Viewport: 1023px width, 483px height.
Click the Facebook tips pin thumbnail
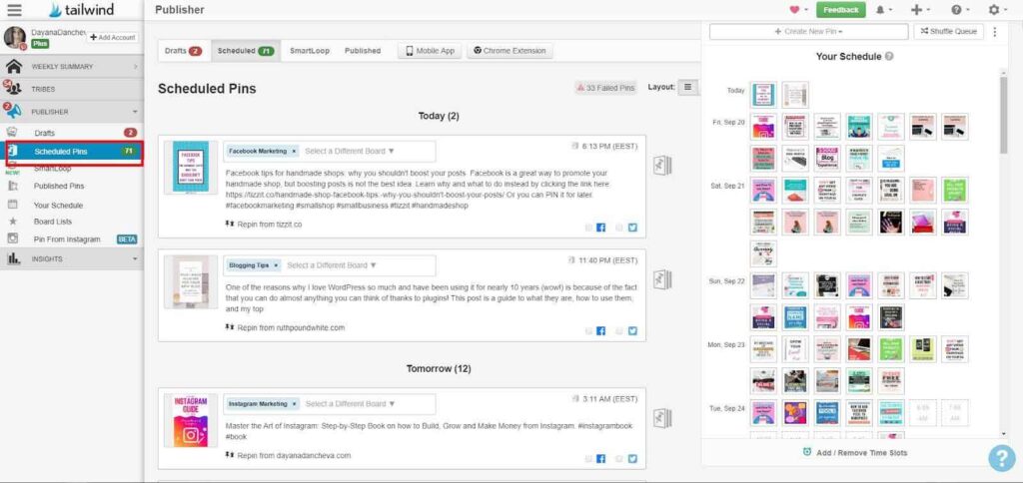point(191,167)
